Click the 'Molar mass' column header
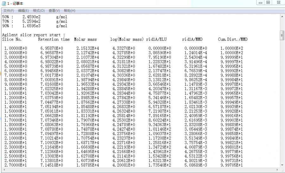 (x=85, y=40)
